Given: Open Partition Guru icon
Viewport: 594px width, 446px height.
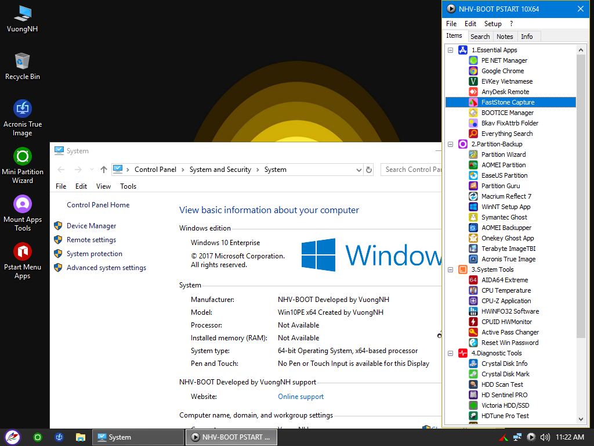Looking at the screenshot, I should click(x=473, y=186).
